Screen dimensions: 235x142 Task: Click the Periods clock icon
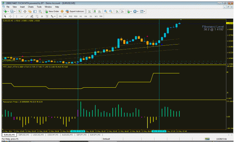[135, 11]
